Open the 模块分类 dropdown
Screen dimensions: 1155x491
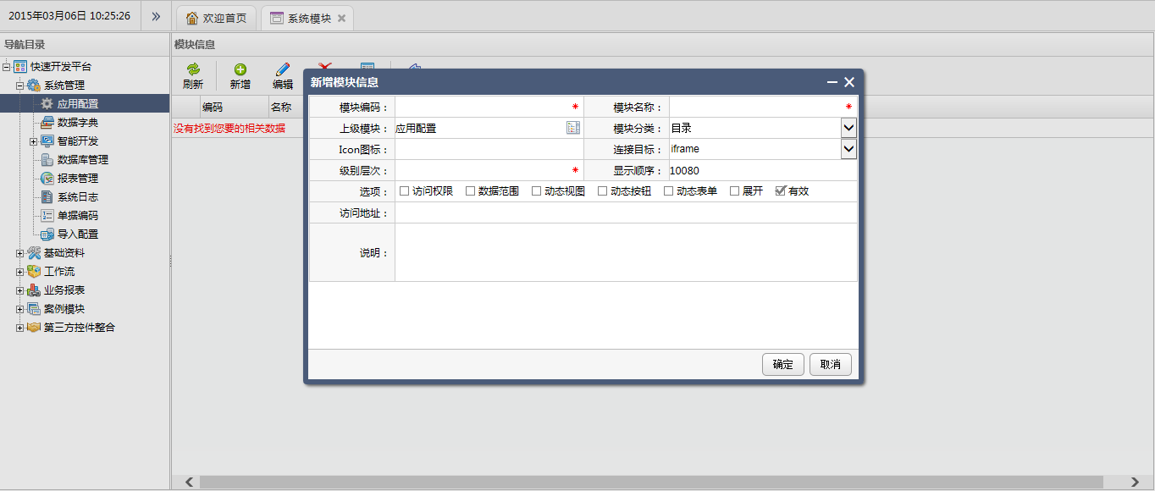pyautogui.click(x=849, y=127)
